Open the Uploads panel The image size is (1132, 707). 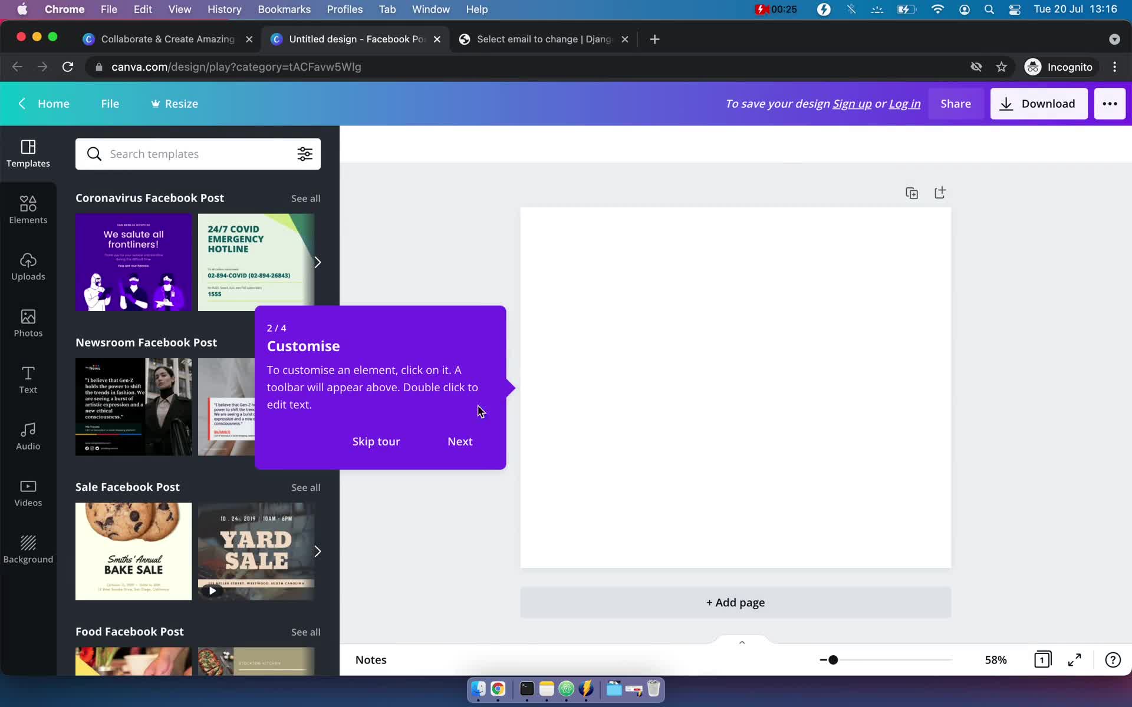click(28, 267)
